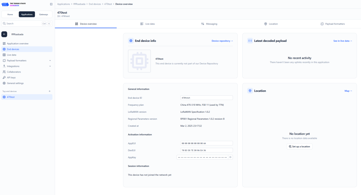
Task: Click the 470test breadcrumb link
Action: point(108,4)
